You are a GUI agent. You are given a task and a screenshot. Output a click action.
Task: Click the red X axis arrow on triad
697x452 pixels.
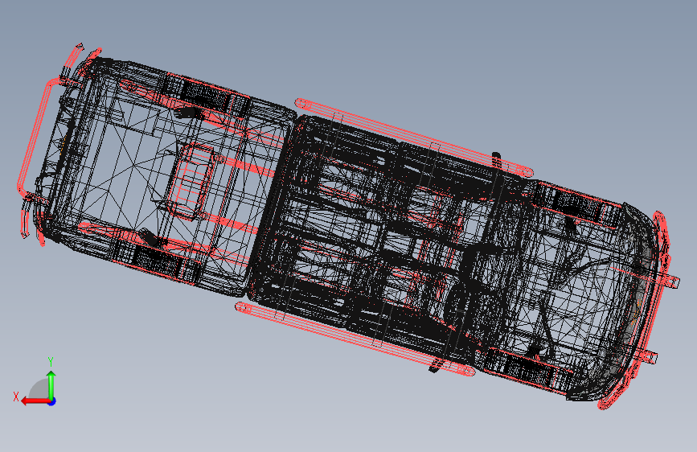pos(35,401)
